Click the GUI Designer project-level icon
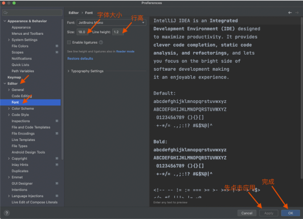 coord(57,183)
